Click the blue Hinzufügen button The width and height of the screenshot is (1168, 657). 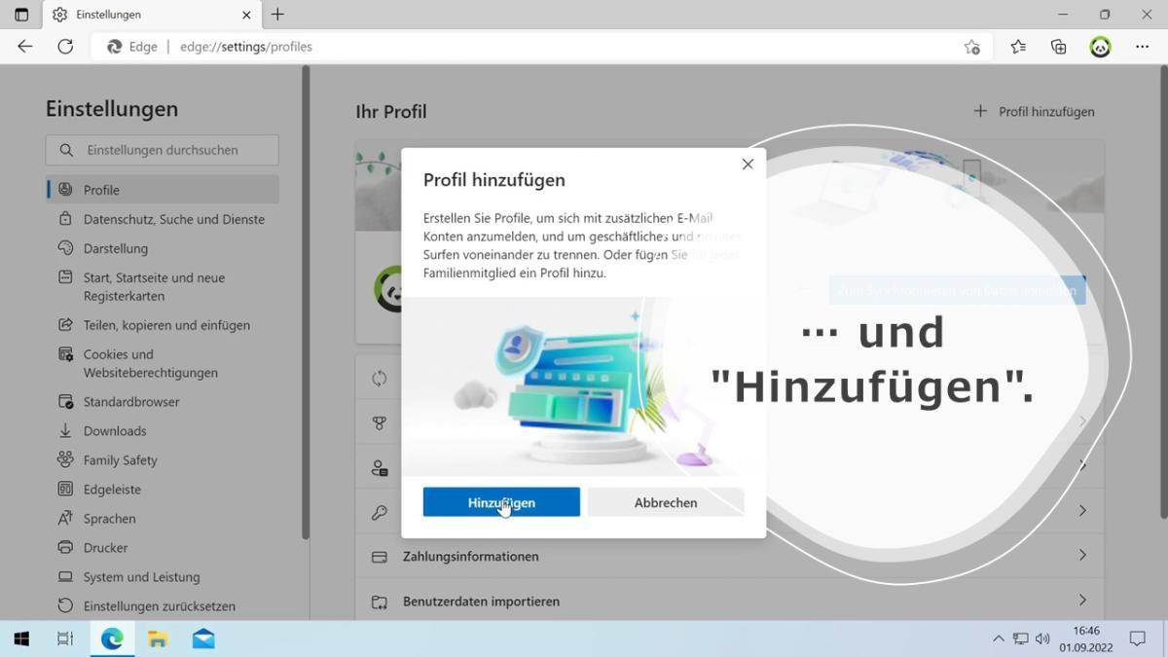[501, 502]
